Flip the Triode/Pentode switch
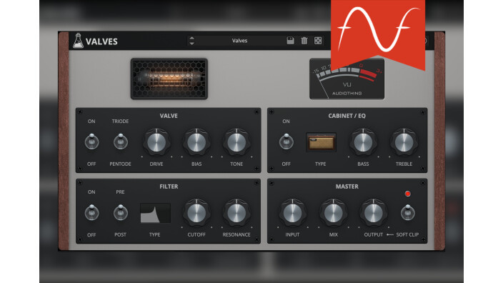Screen dimensions: 503x283 120,141
